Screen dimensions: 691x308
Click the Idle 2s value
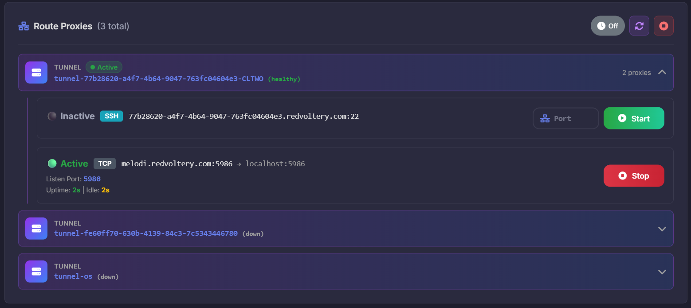tap(105, 190)
